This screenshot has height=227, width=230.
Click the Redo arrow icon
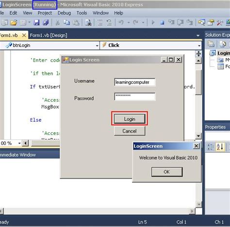pyautogui.click(x=135, y=22)
